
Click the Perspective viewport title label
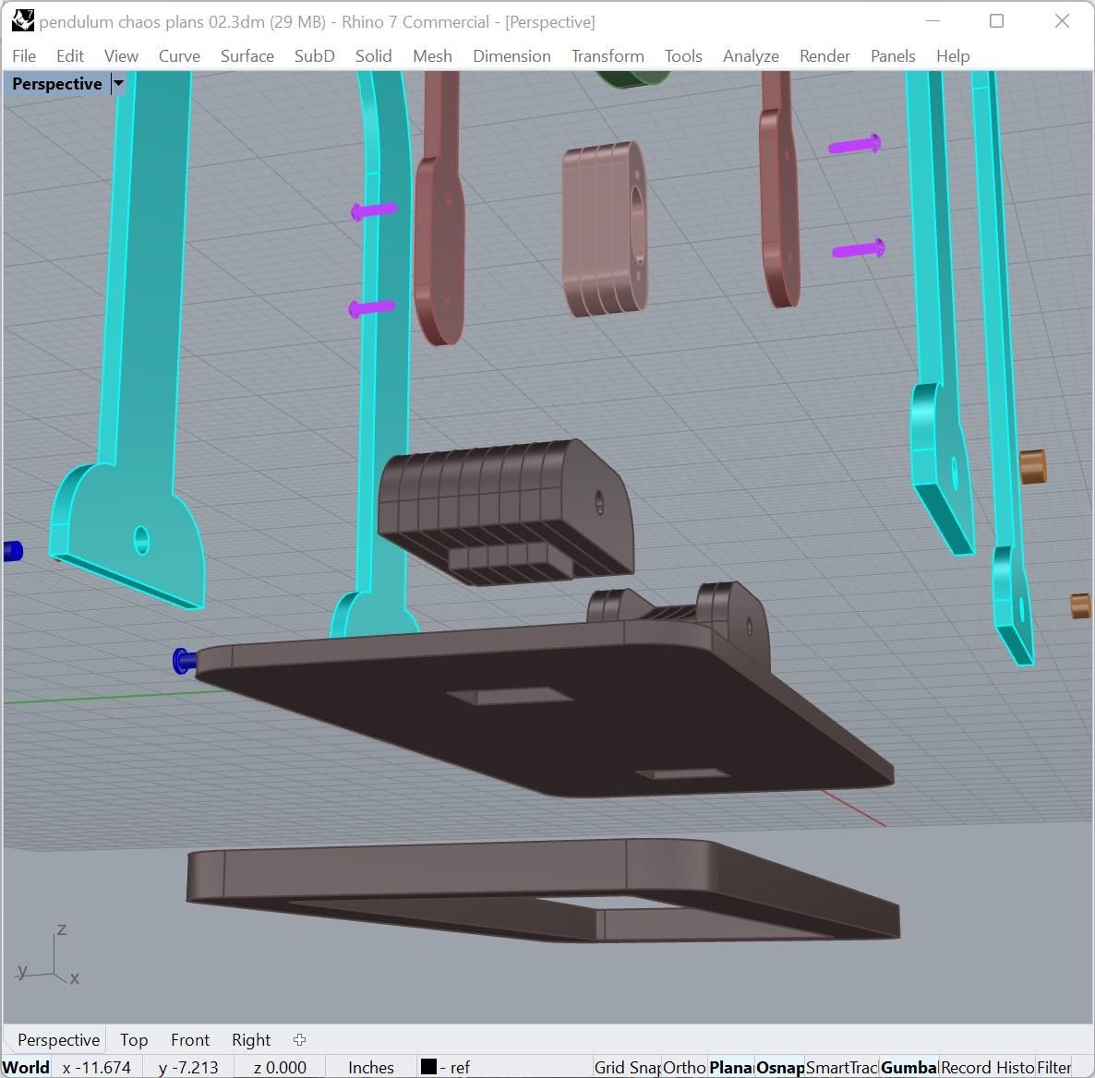pyautogui.click(x=57, y=84)
